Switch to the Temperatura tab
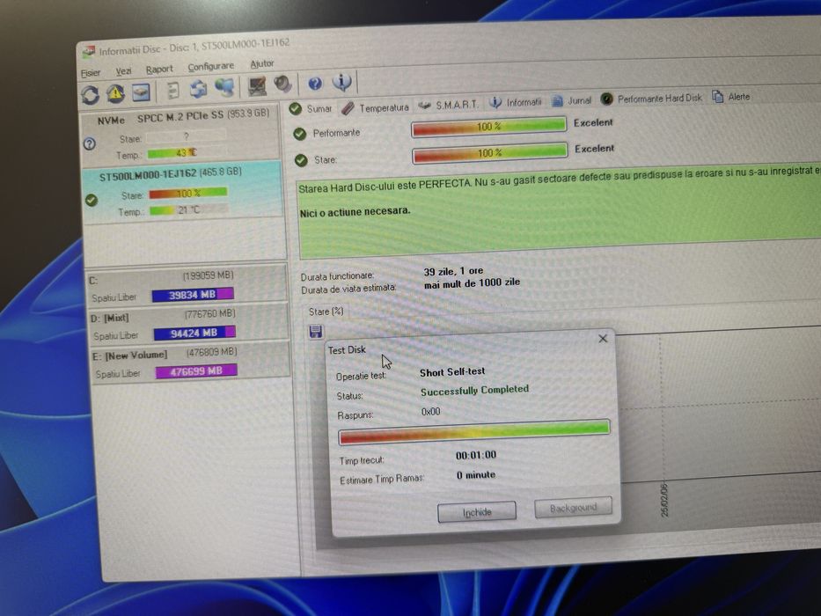The width and height of the screenshot is (821, 616). point(375,108)
